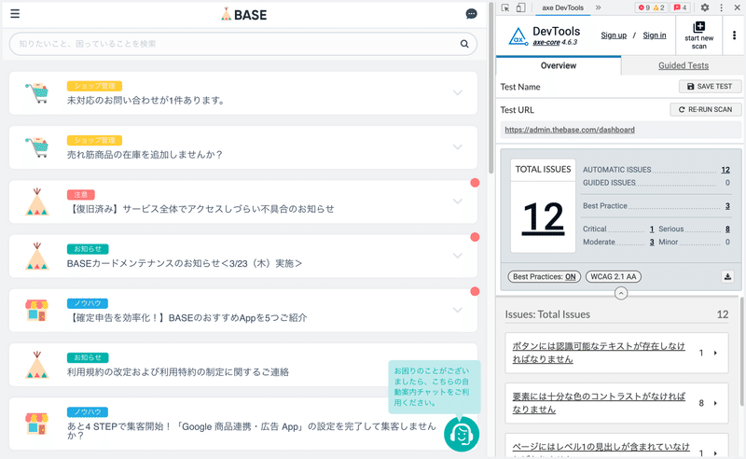Expand the 未対応のお問い合わせが1件あります card

pos(458,93)
